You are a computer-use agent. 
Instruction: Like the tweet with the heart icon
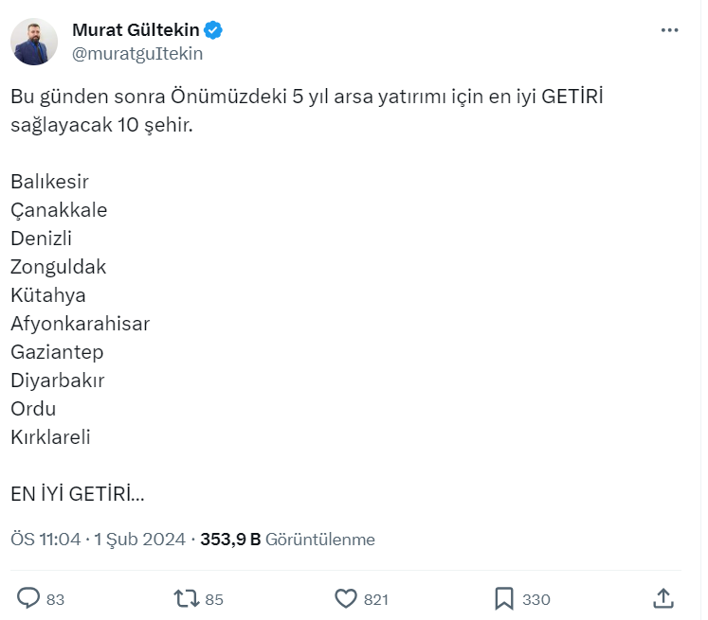coord(346,598)
